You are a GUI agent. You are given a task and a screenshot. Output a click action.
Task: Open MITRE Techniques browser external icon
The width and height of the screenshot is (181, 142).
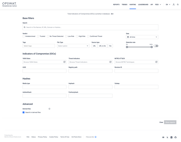156,62
